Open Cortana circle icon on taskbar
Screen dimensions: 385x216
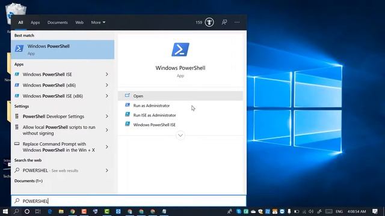(x=27, y=211)
